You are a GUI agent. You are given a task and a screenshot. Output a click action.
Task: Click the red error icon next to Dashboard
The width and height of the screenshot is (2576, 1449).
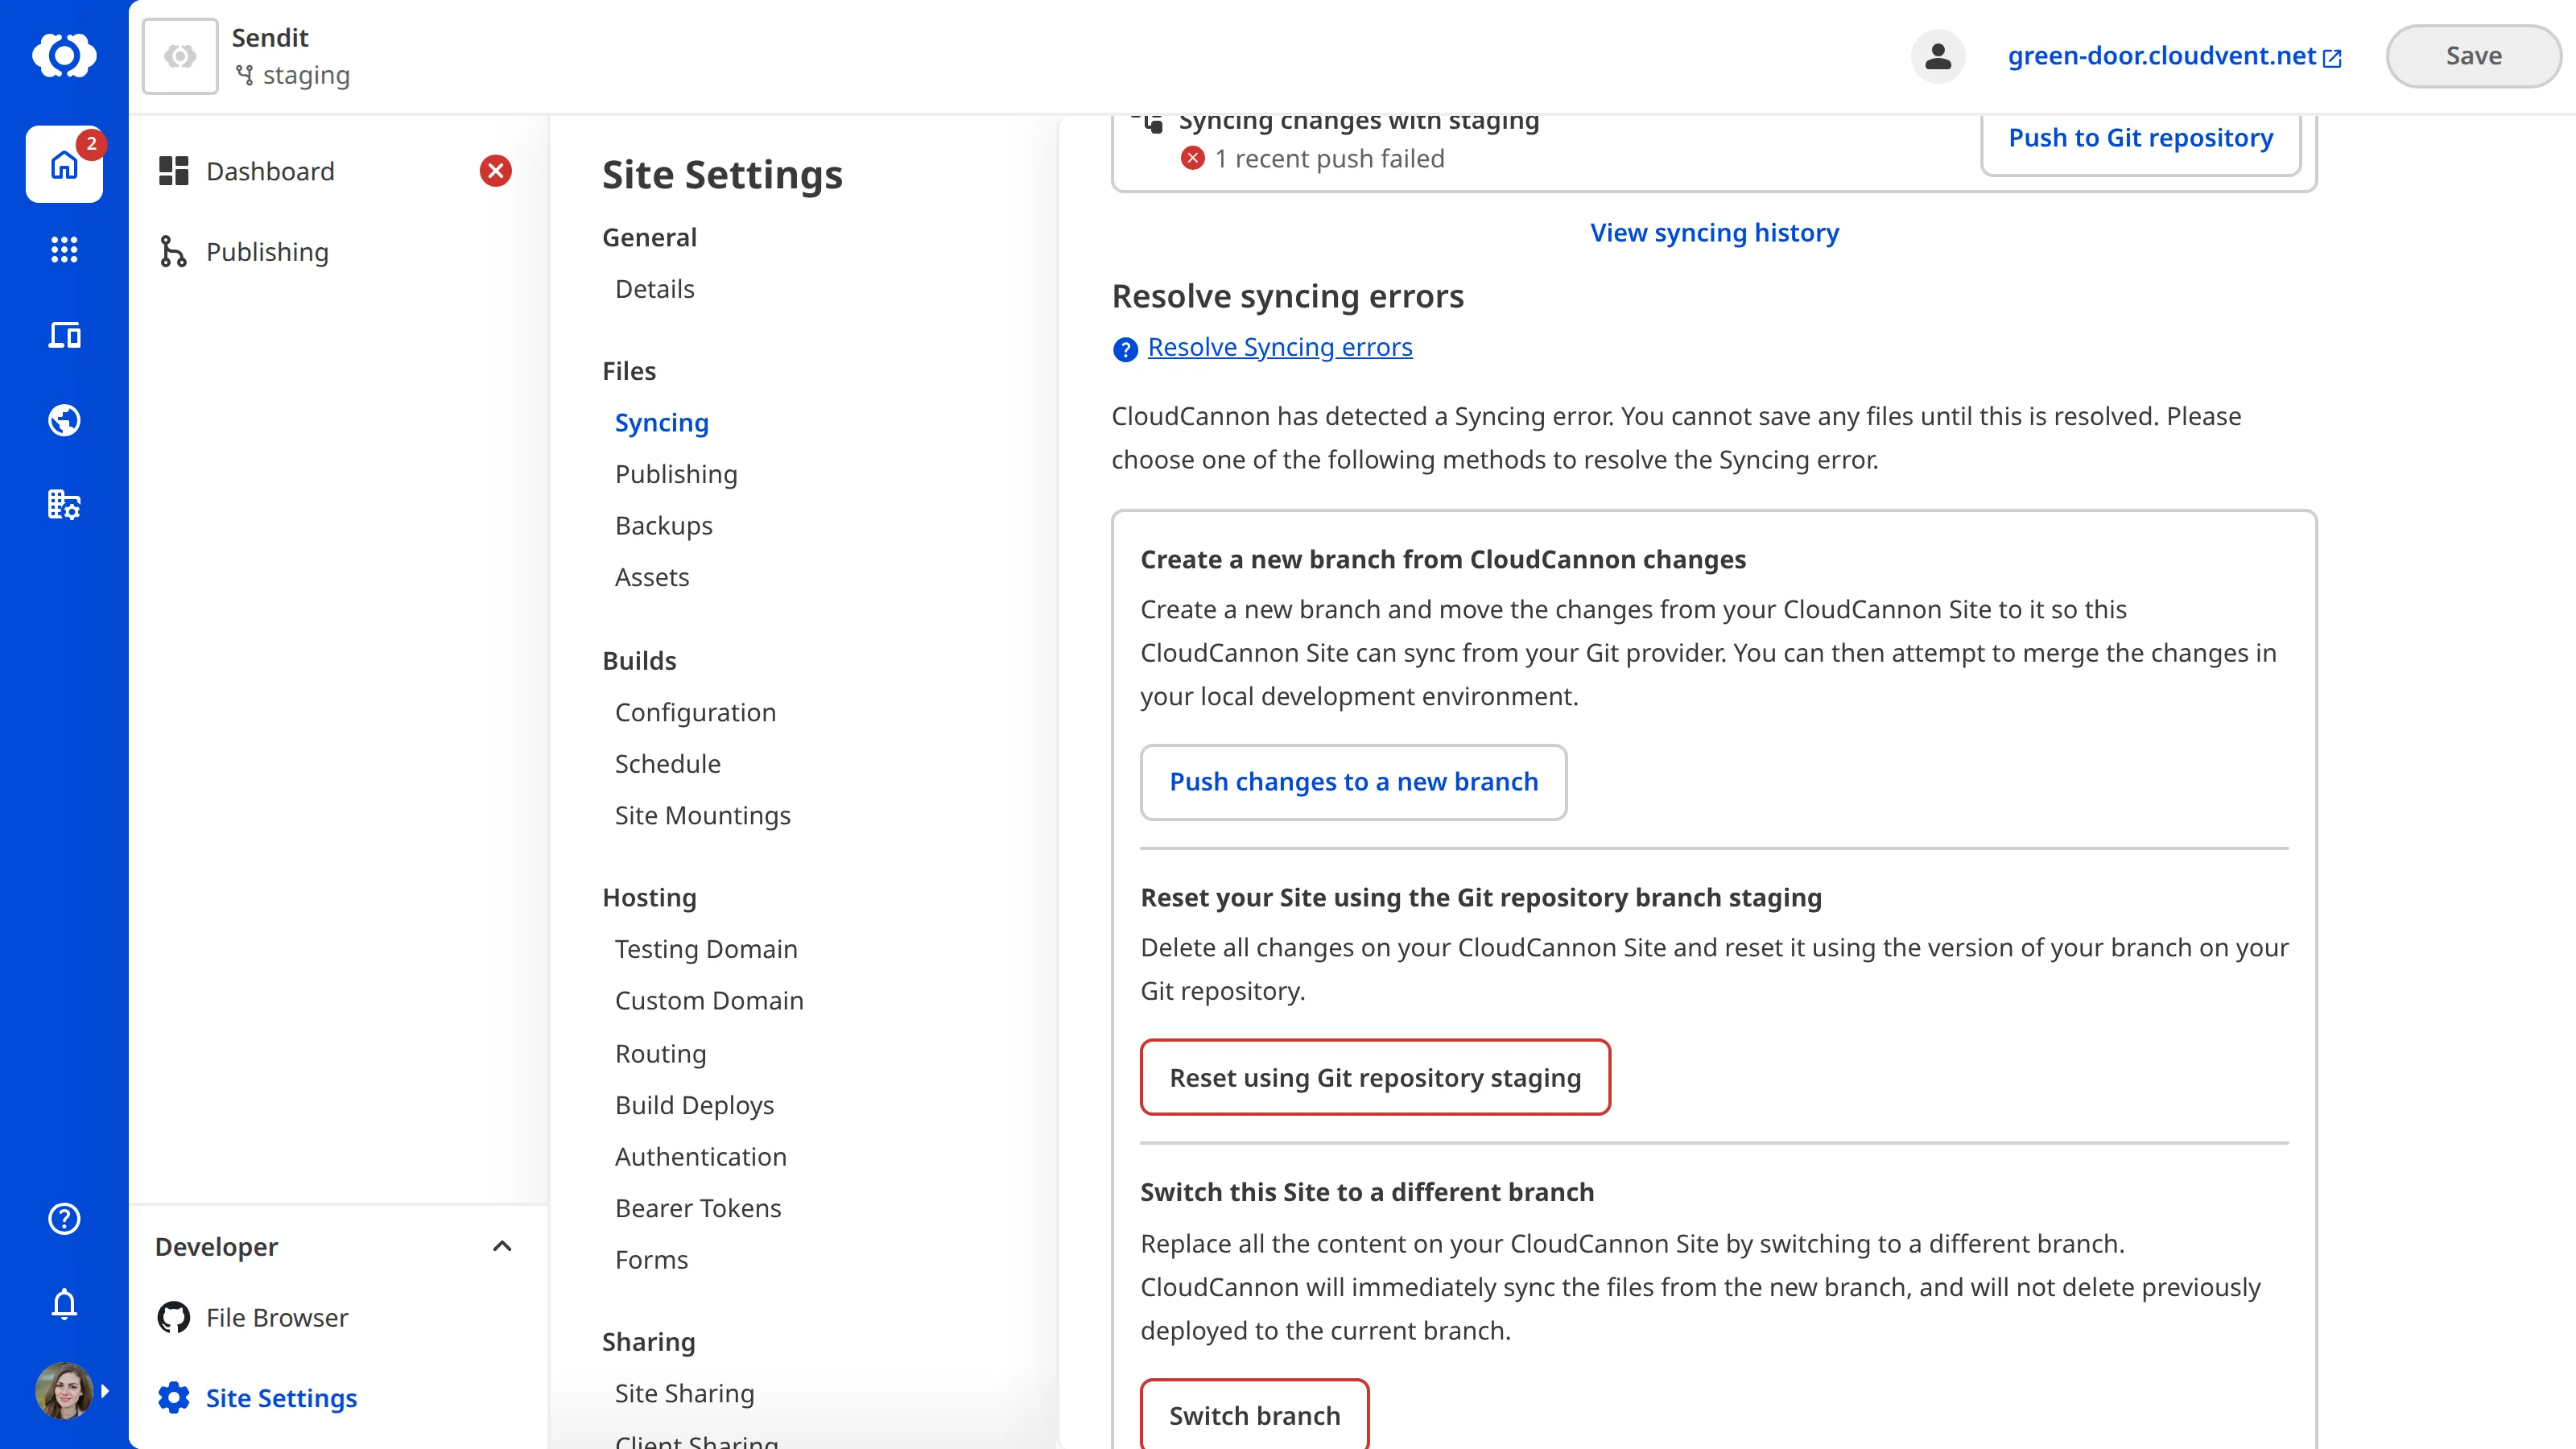pyautogui.click(x=495, y=171)
